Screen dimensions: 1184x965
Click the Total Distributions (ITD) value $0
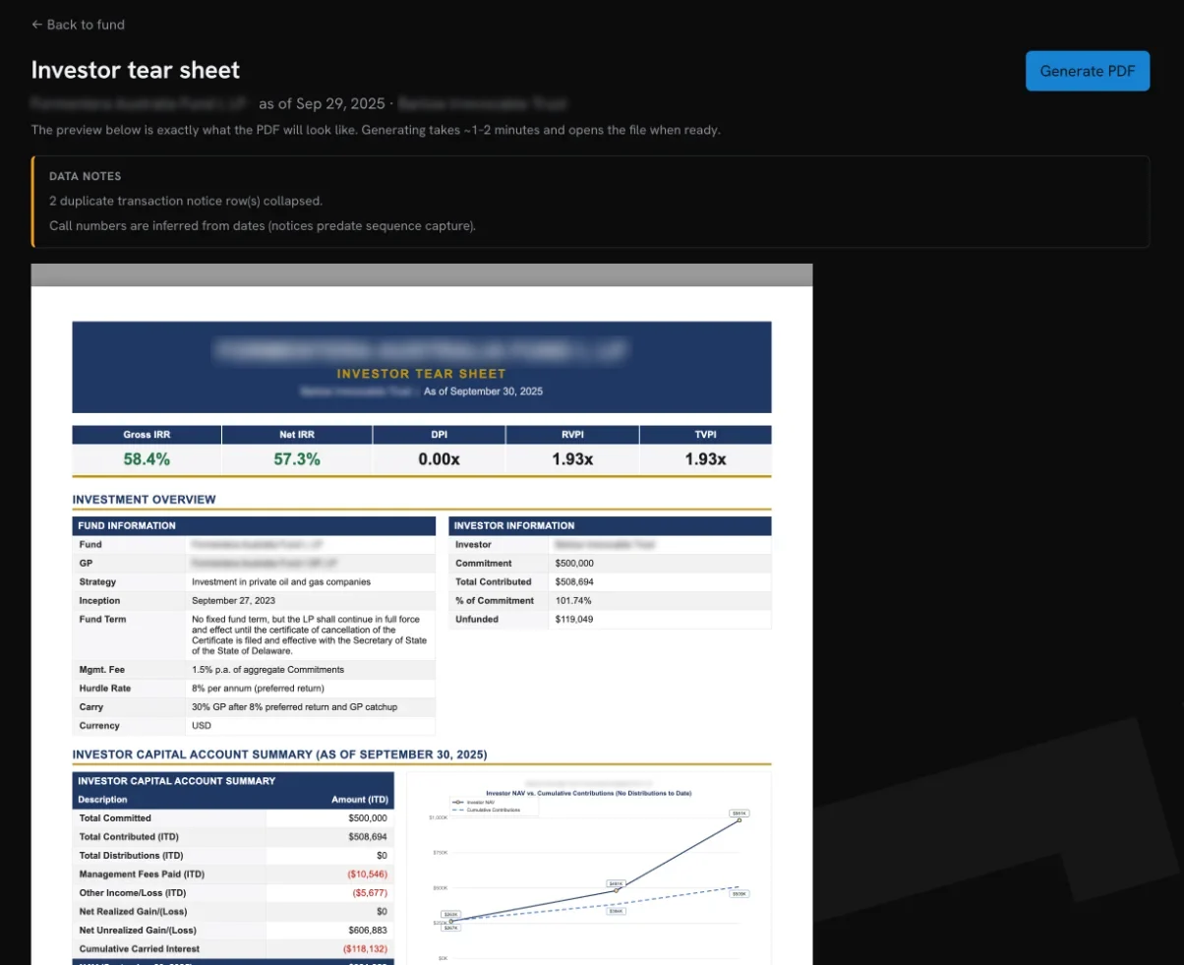(382, 856)
